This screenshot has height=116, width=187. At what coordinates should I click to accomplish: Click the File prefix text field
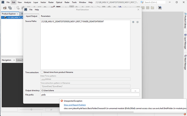point(89,95)
